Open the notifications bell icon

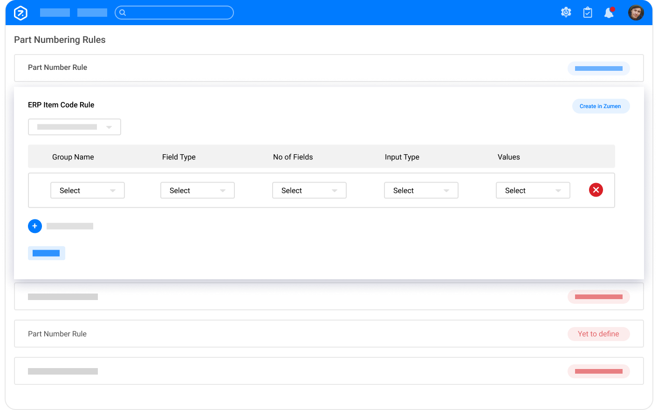(x=609, y=13)
